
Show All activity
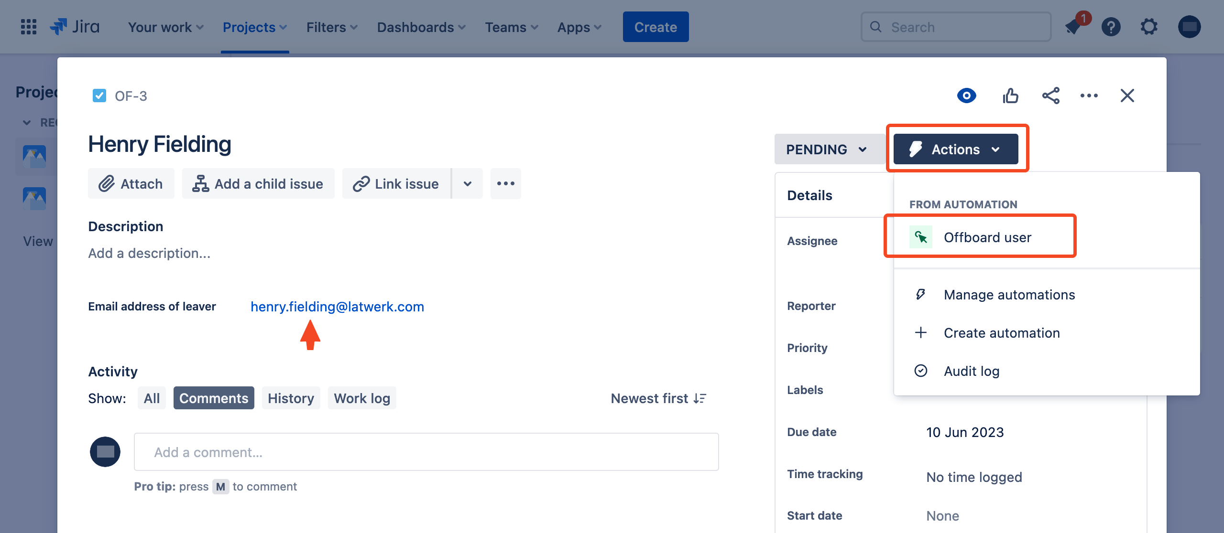tap(152, 398)
